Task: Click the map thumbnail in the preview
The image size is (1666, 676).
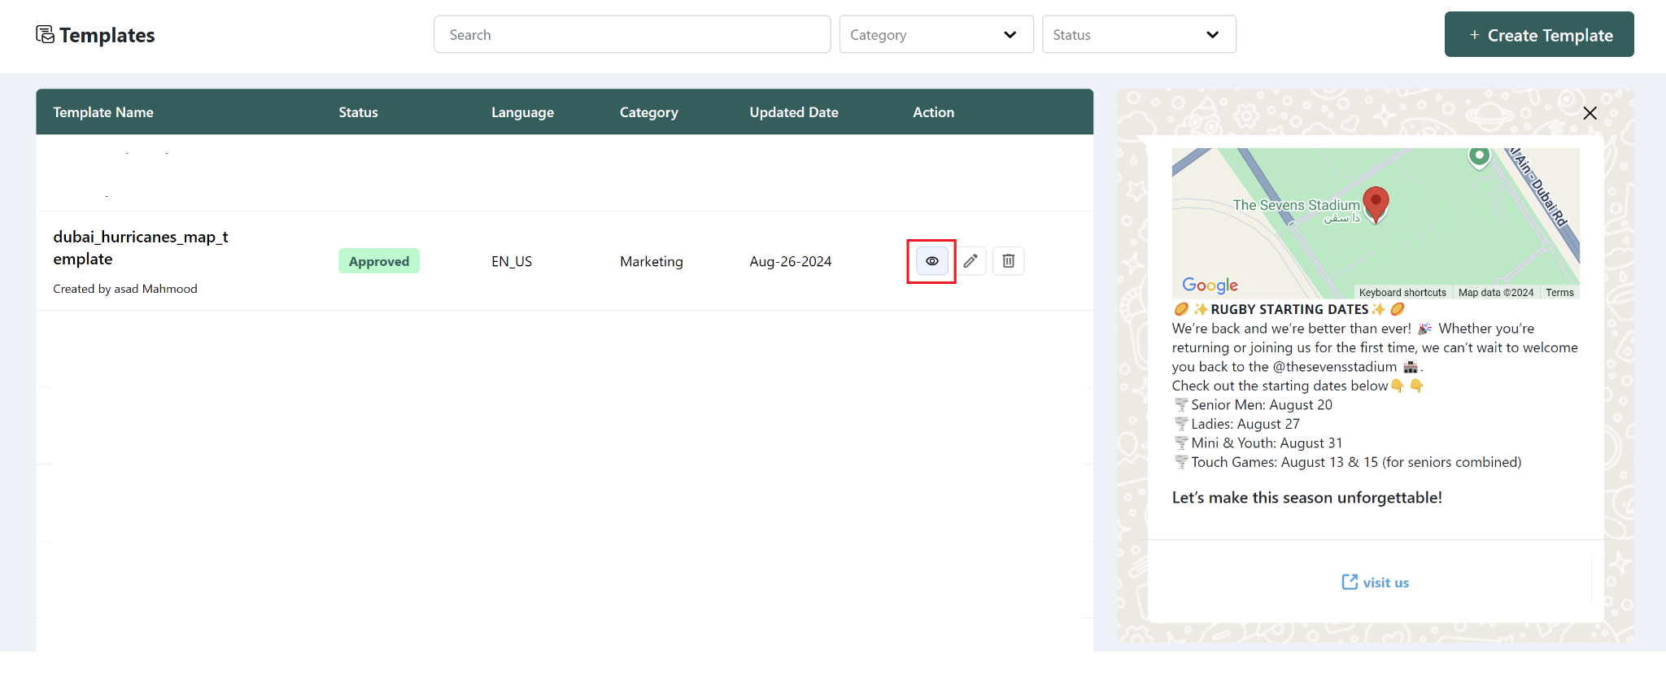Action: [x=1376, y=224]
